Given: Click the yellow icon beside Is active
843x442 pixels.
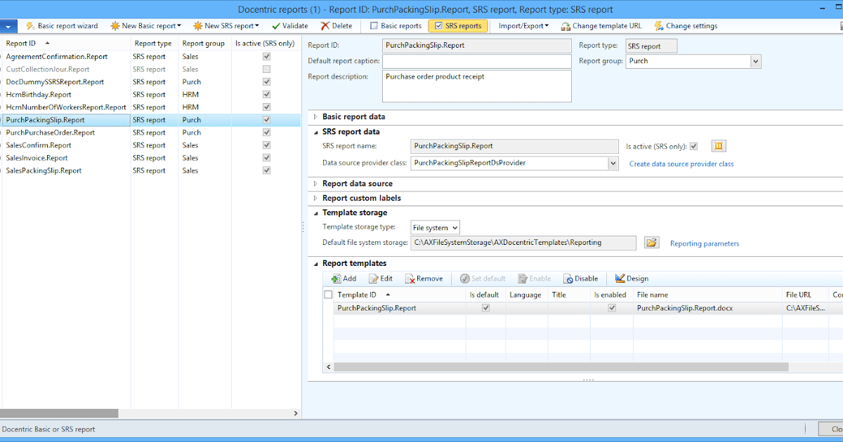Looking at the screenshot, I should click(718, 146).
